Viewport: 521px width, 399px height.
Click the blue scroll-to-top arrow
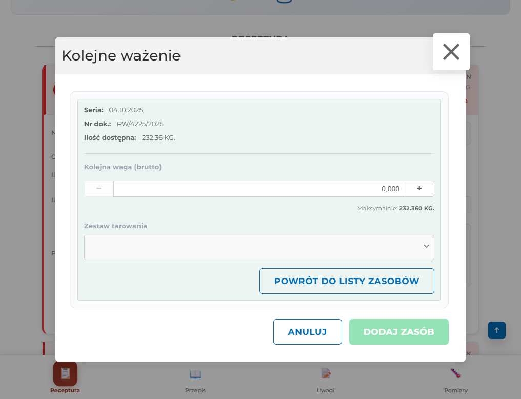(496, 330)
